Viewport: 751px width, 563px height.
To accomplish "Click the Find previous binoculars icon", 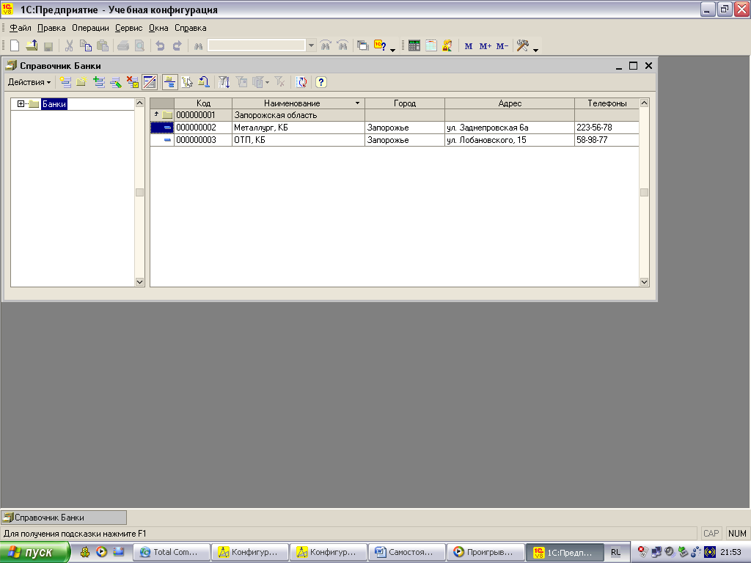I will click(342, 46).
